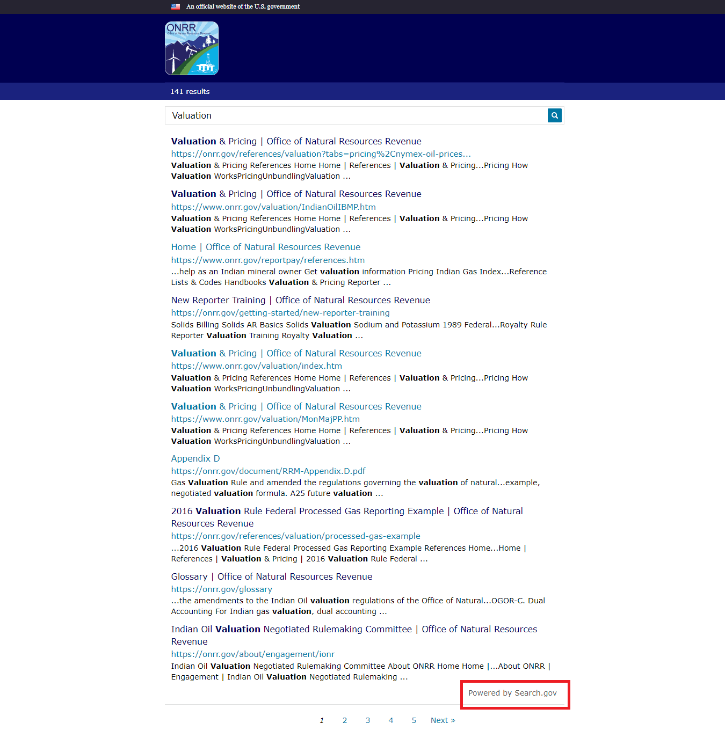Click the valuation/MonMajPP.htm URL link

point(265,419)
